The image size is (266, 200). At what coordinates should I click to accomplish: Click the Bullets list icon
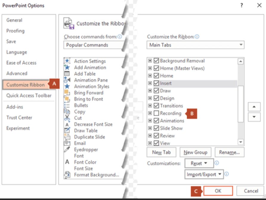point(67,105)
